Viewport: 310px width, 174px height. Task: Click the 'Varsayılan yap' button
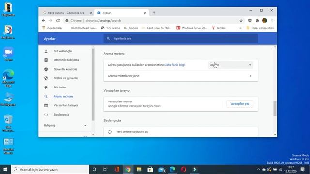(x=240, y=104)
